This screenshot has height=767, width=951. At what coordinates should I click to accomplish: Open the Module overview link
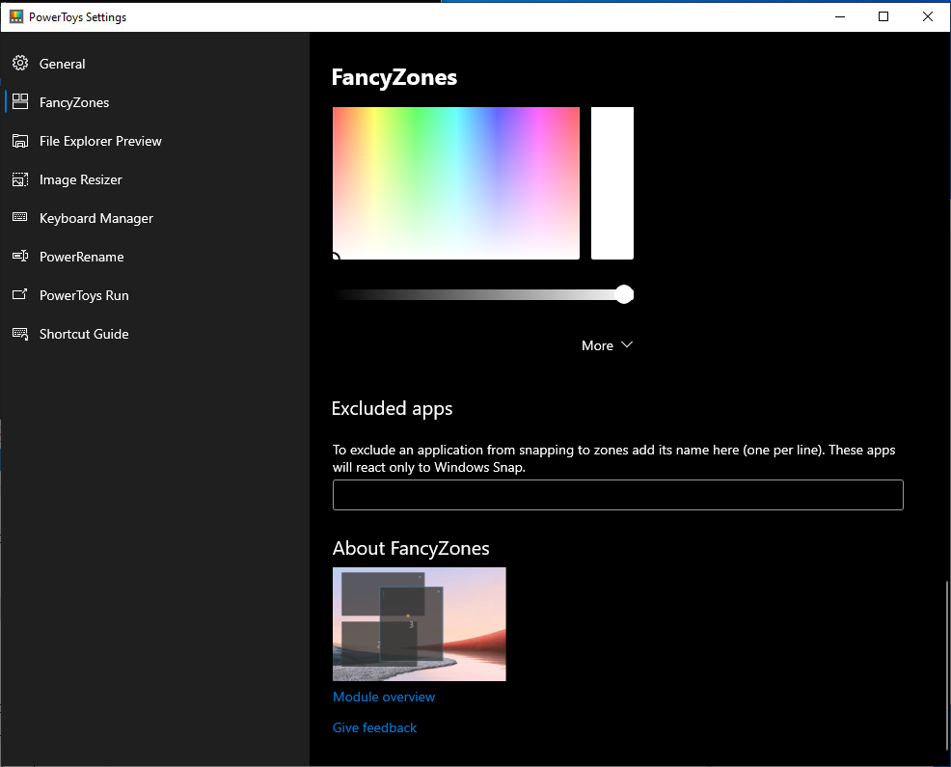click(x=384, y=698)
